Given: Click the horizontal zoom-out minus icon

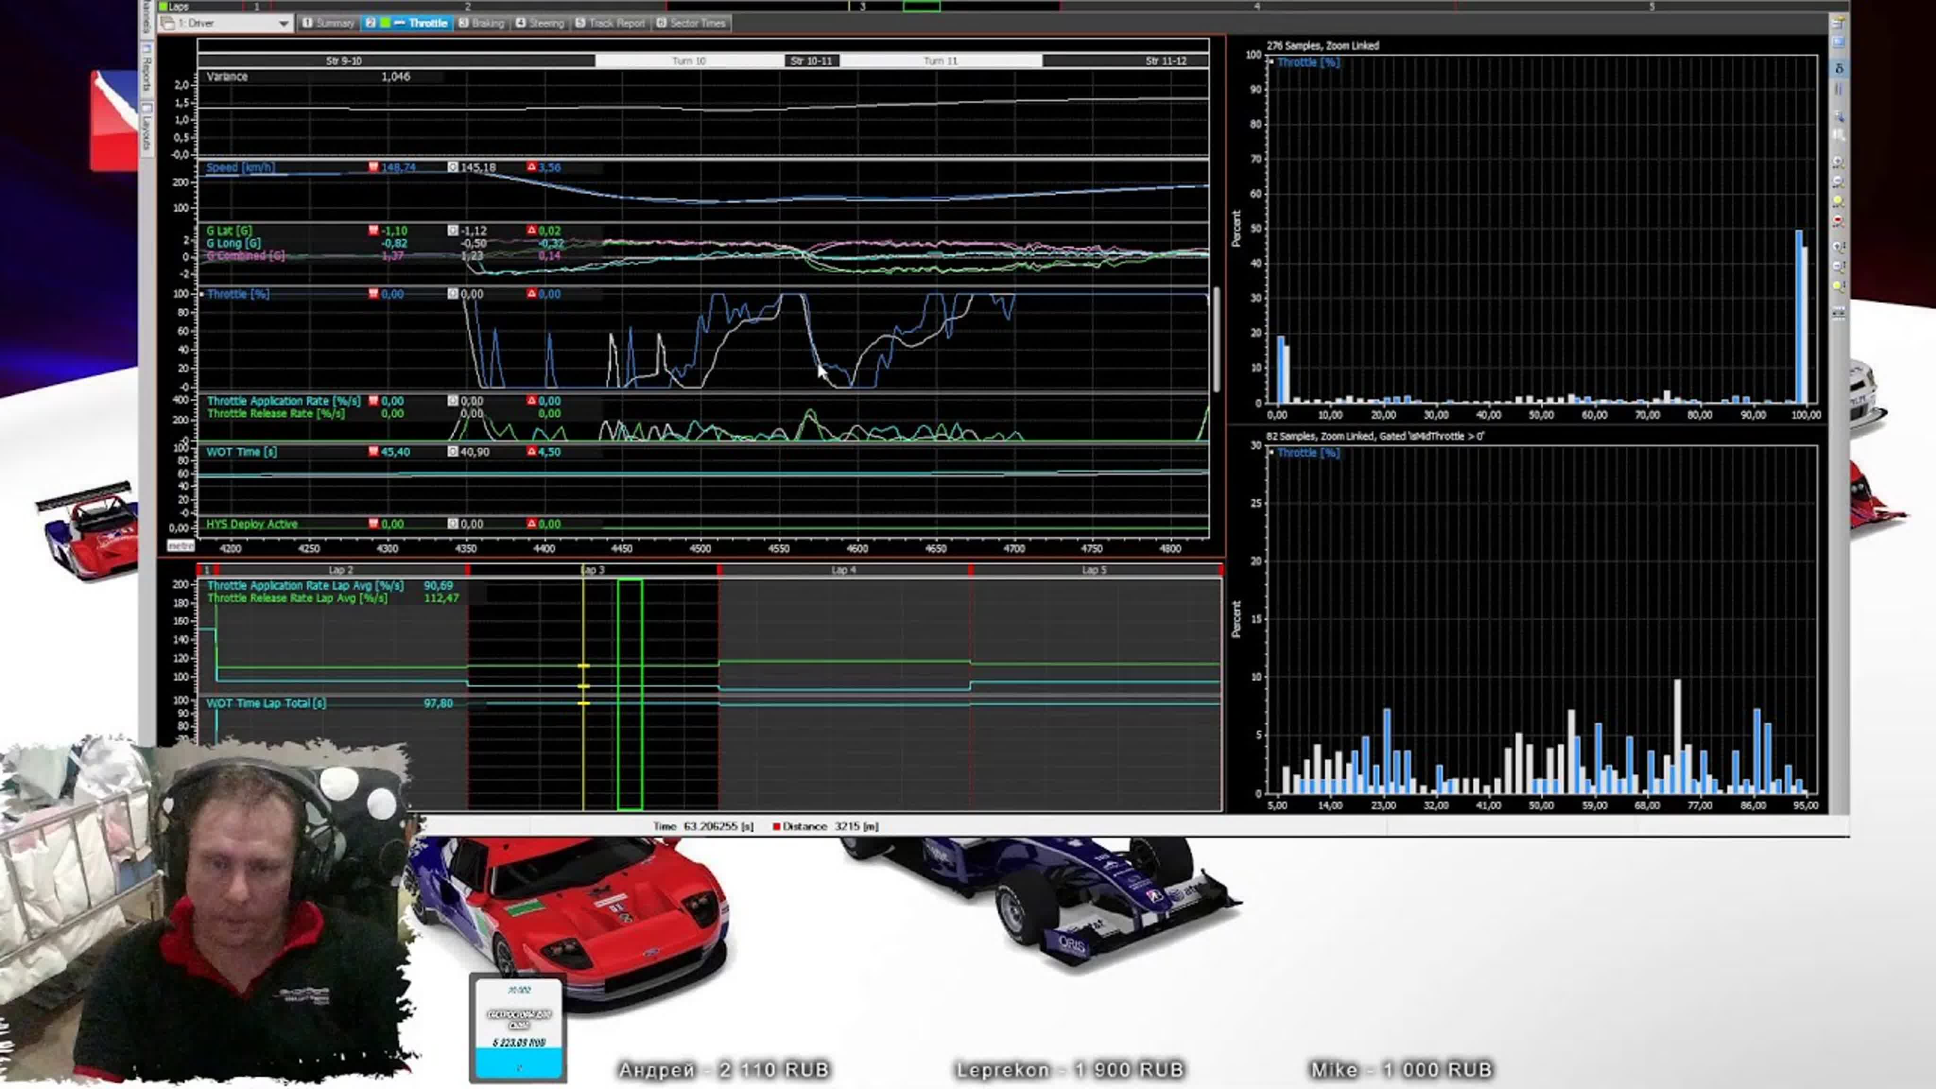Looking at the screenshot, I should [x=1838, y=182].
